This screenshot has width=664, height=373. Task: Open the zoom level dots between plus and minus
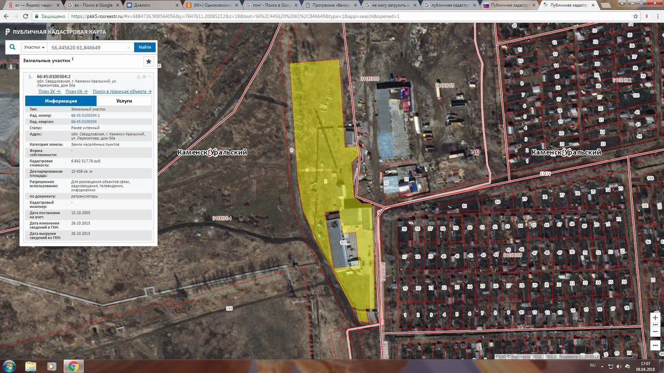[656, 325]
